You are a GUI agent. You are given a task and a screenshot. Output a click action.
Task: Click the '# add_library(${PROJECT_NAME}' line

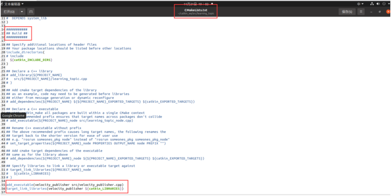coord(34,75)
